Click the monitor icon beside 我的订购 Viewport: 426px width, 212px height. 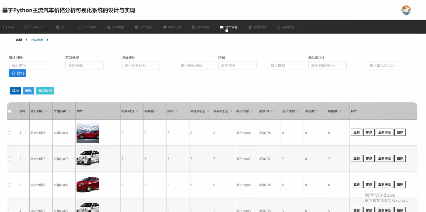[165, 27]
